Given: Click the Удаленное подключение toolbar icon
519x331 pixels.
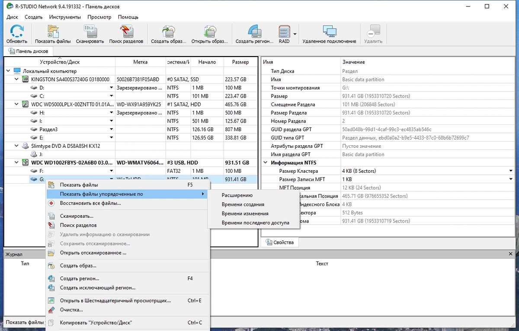Looking at the screenshot, I should 330,34.
